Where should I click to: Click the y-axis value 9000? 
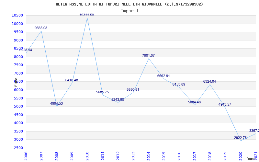pos(18,40)
